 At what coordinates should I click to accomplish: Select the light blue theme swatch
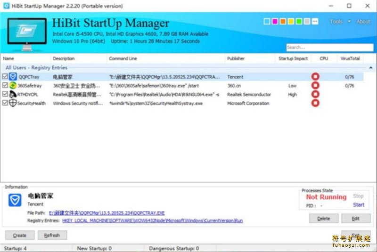[267, 22]
